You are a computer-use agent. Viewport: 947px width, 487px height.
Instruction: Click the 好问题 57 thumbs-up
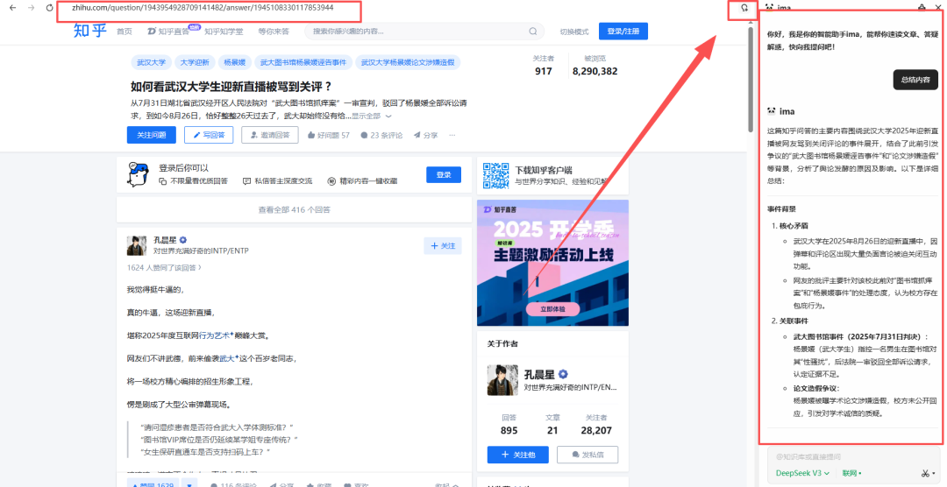329,135
